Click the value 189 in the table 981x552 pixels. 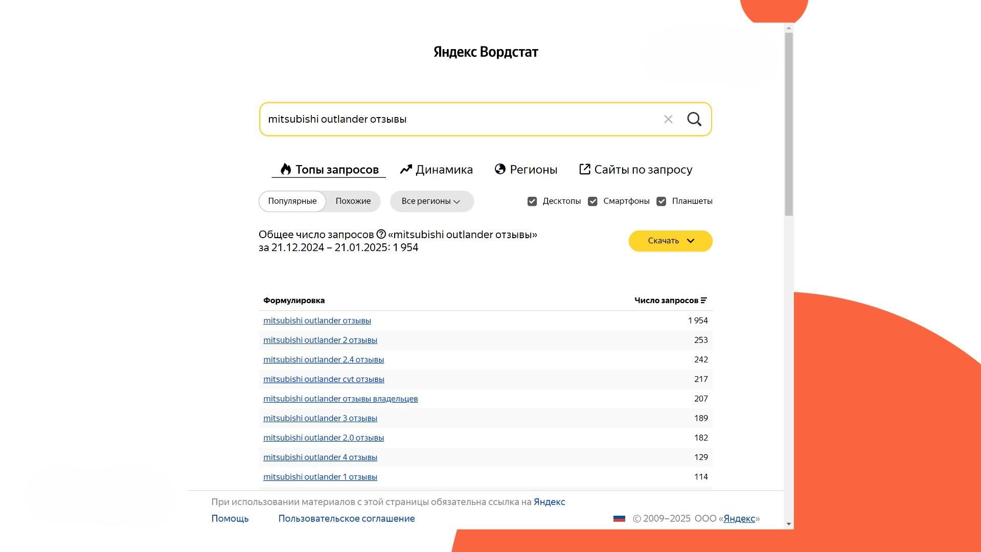coord(701,418)
